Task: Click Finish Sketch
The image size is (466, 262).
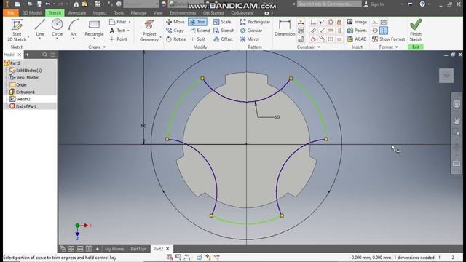Action: [x=416, y=31]
